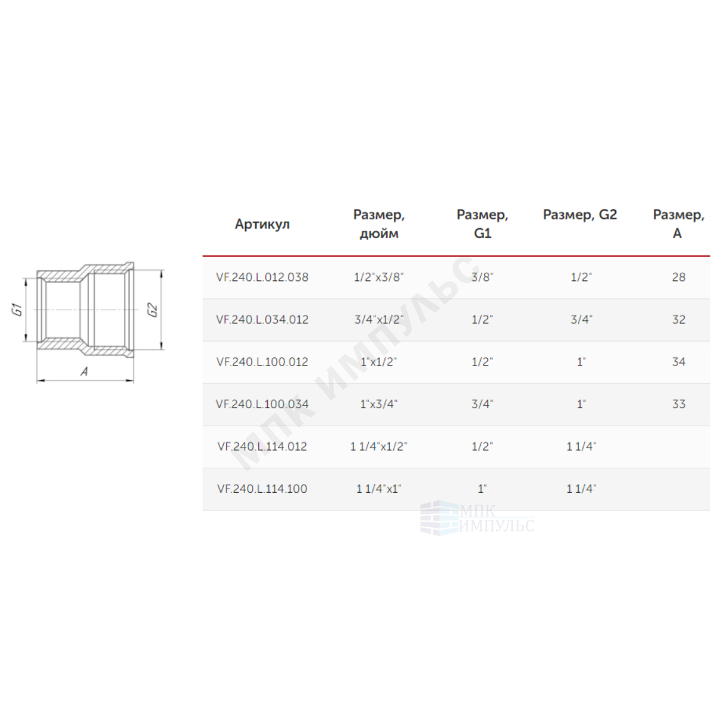721x721 pixels.
Task: Click the G2 label in the drawing
Action: (x=152, y=310)
